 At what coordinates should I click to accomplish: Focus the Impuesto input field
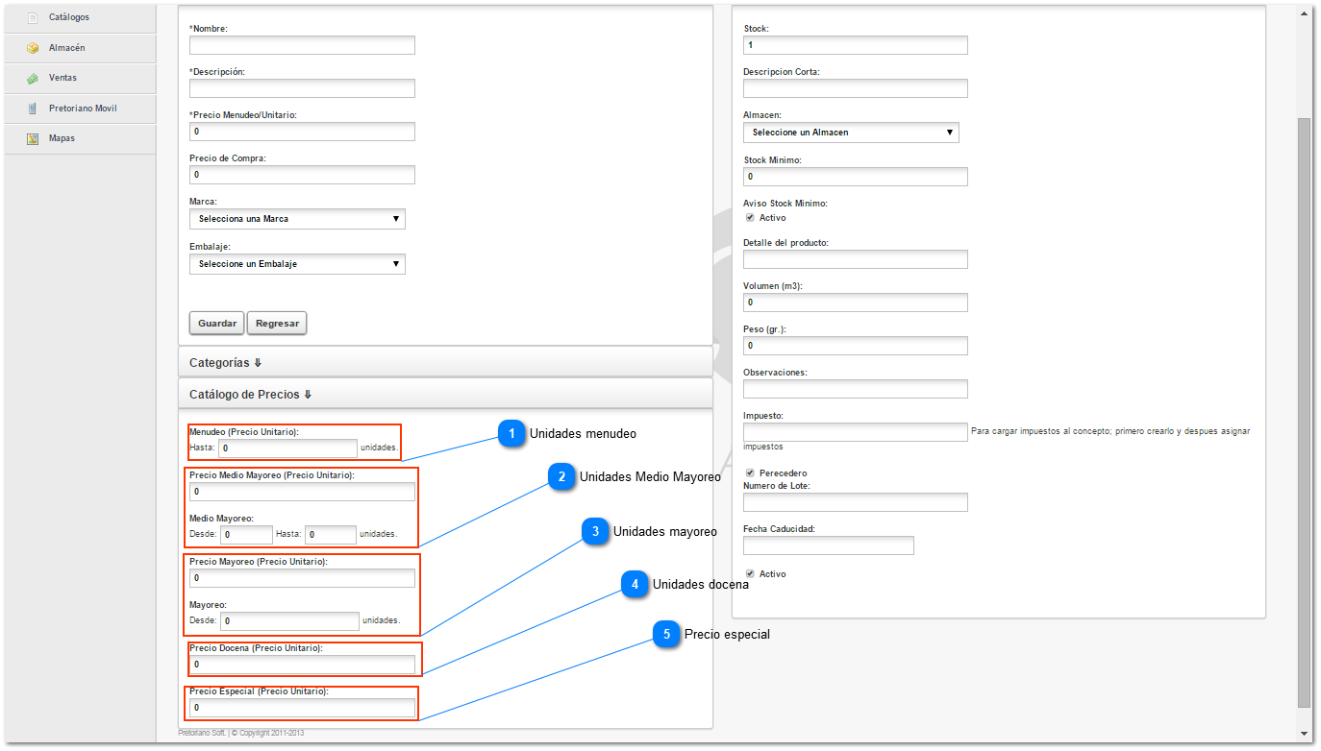(856, 432)
